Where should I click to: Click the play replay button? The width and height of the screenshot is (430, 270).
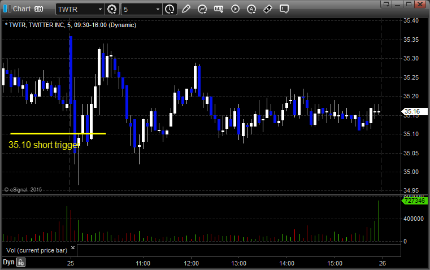[x=235, y=9]
